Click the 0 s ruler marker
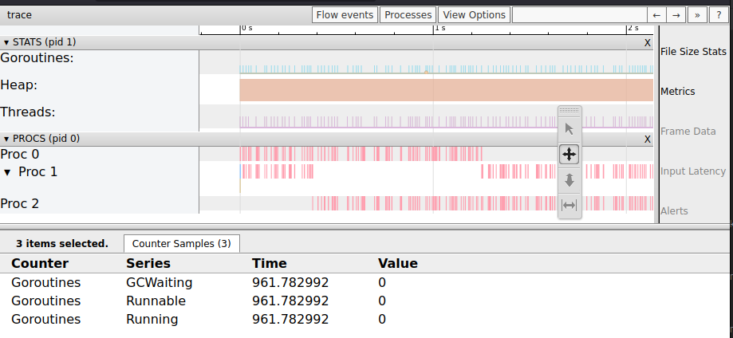This screenshot has width=733, height=338. pos(246,28)
